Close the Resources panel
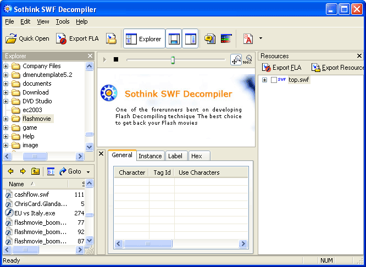The width and height of the screenshot is (366, 267). [359, 56]
